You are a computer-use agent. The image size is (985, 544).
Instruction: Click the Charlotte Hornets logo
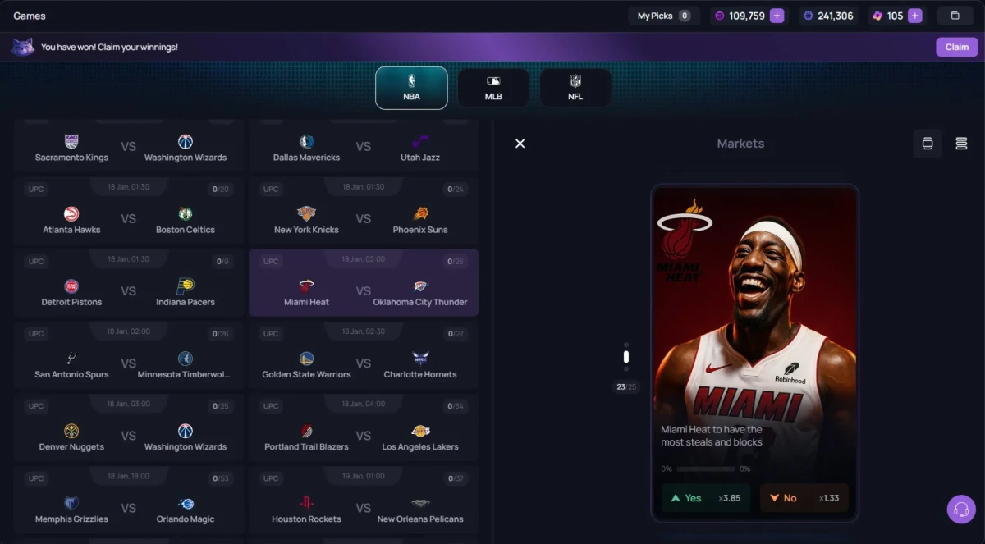(420, 359)
